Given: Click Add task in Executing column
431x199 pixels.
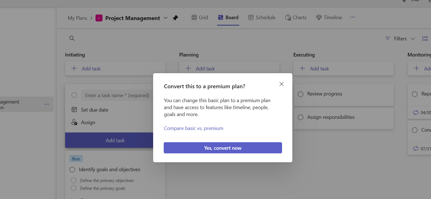Looking at the screenshot, I should (344, 68).
